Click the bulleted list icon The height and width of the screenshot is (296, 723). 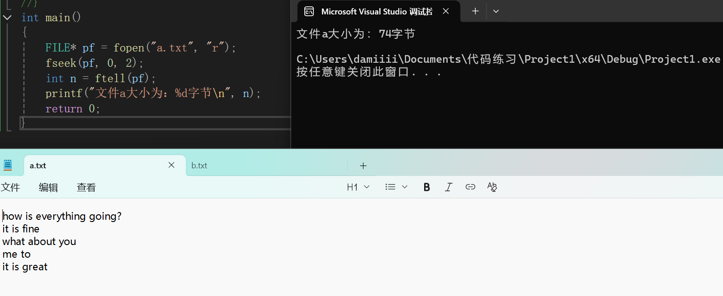390,187
